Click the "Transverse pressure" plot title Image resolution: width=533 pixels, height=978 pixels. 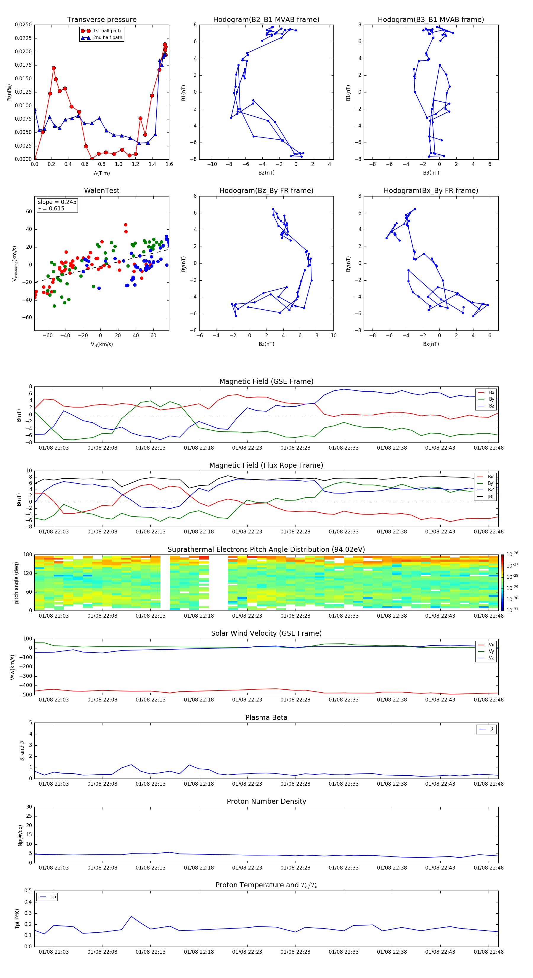(102, 20)
